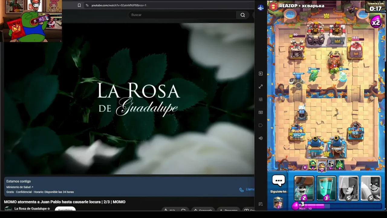Open La Rosa de Guadalupe channel avatar

point(8,209)
